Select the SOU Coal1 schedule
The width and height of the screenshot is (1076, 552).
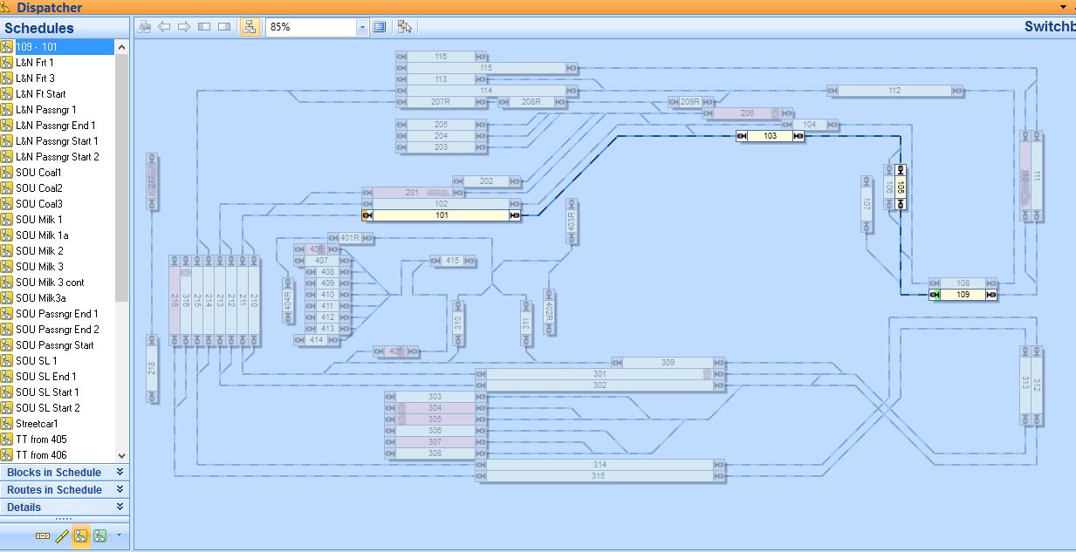(x=38, y=173)
